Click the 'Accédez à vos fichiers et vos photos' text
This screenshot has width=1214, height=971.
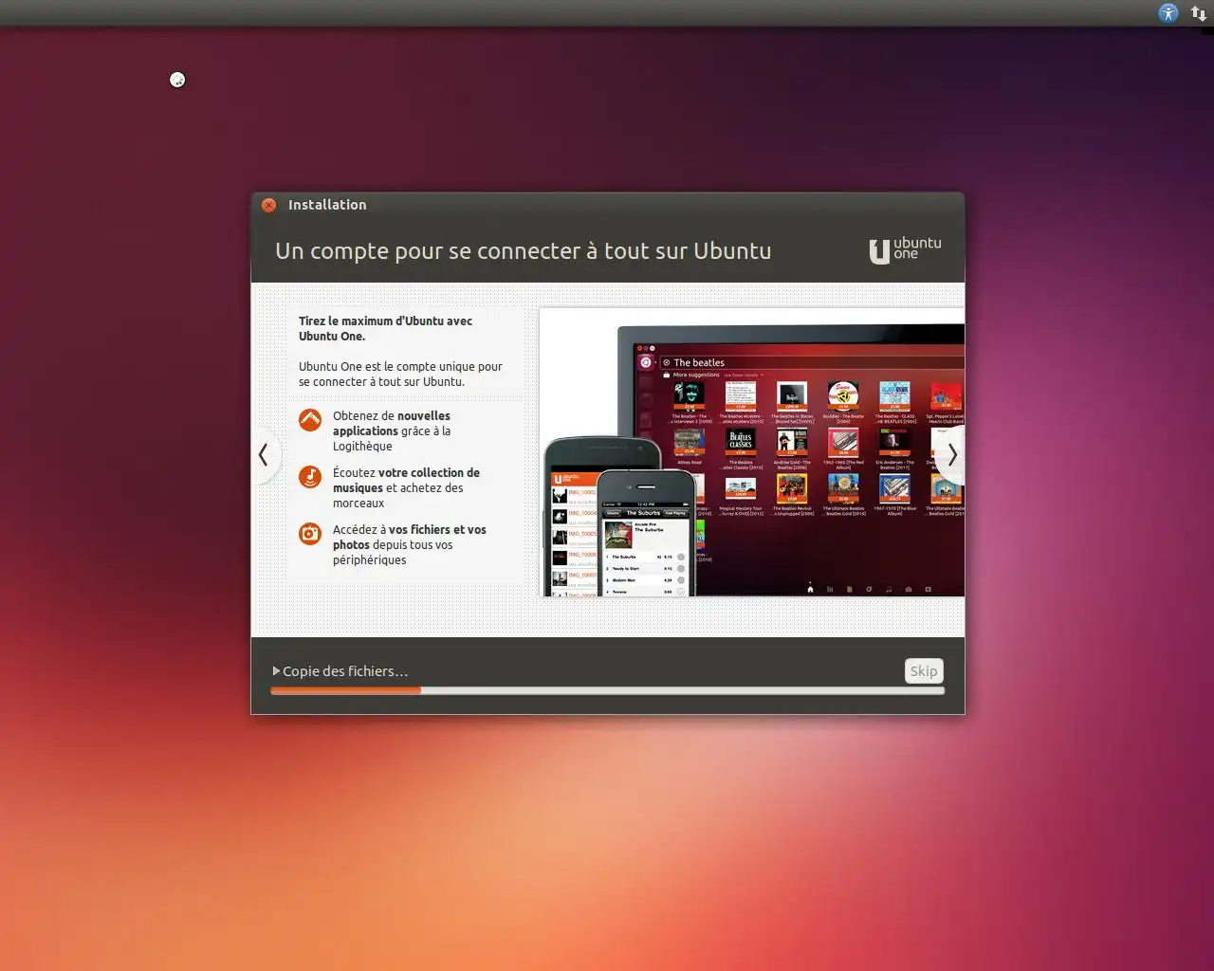click(409, 544)
